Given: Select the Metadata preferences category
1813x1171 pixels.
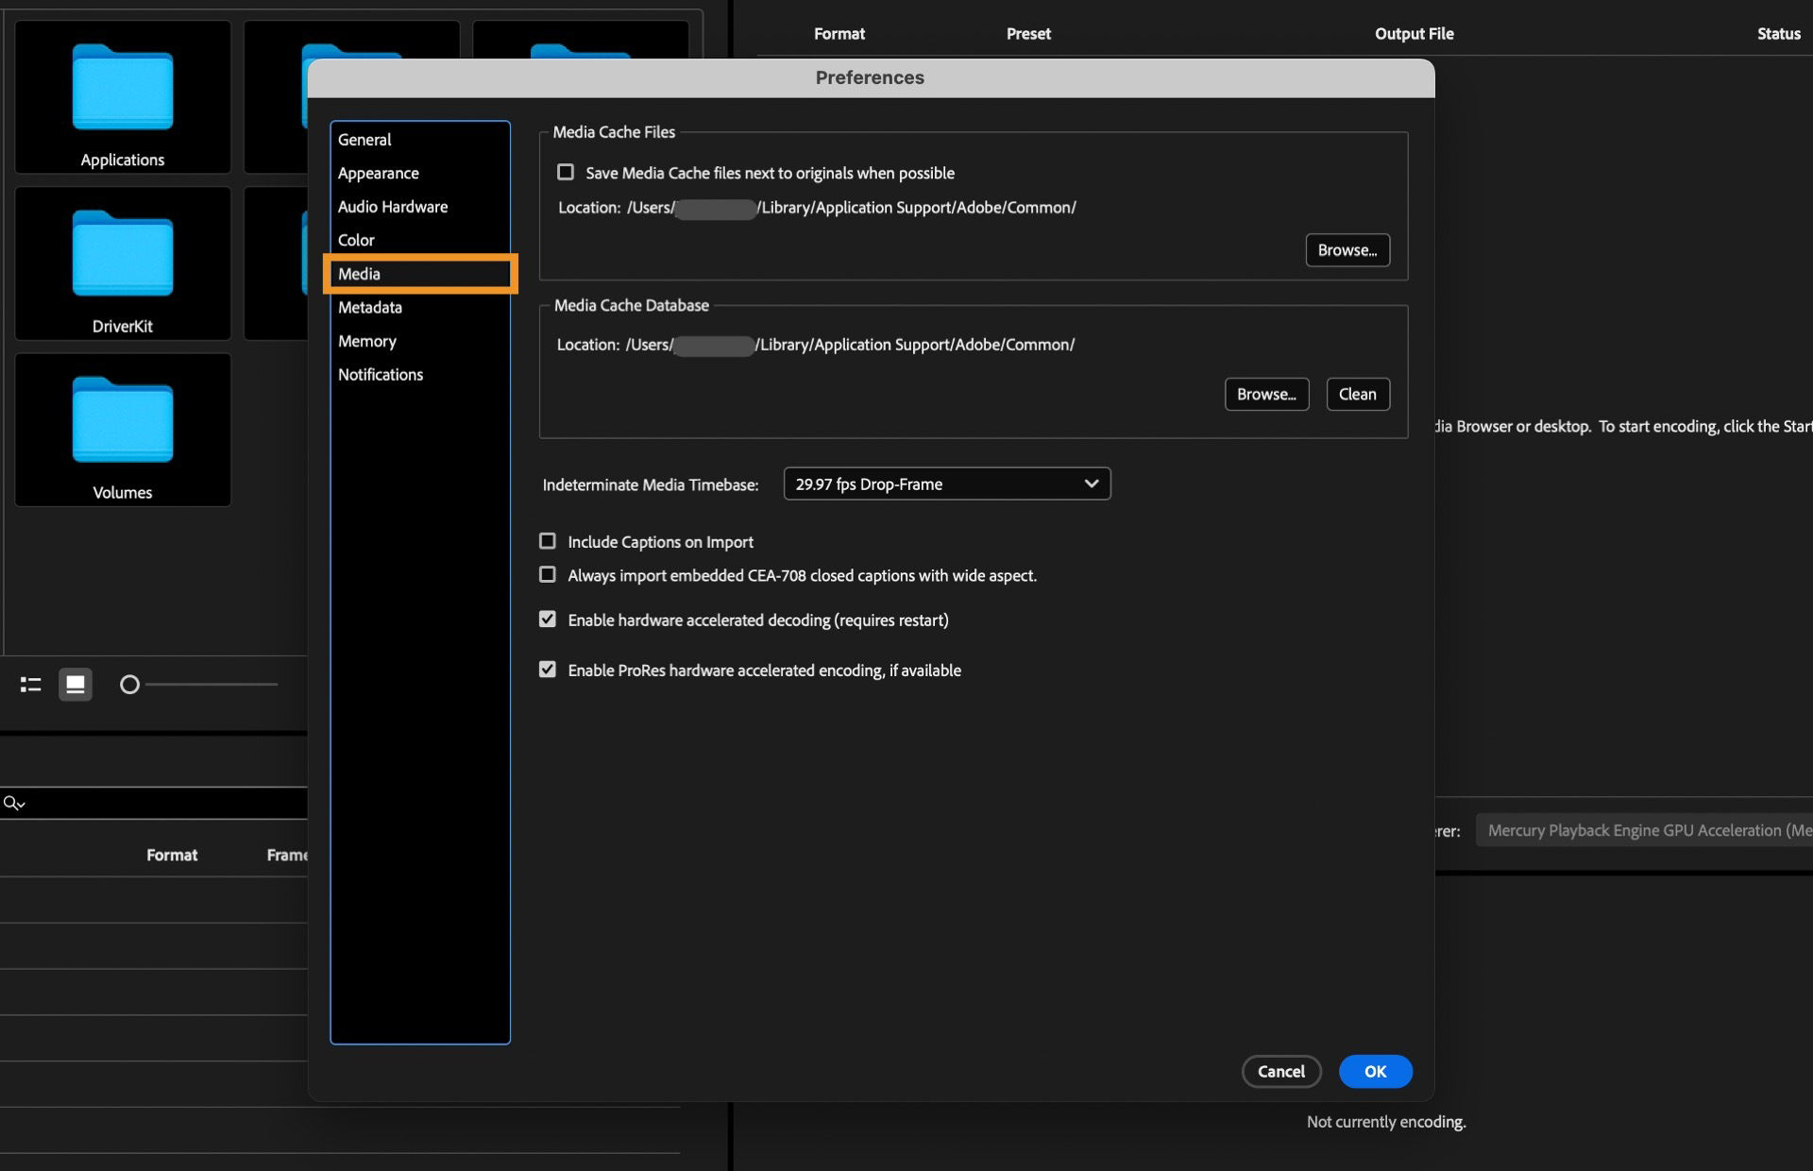Looking at the screenshot, I should click(370, 307).
